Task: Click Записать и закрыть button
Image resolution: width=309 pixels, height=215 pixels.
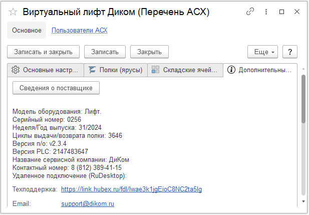Action: coord(43,52)
